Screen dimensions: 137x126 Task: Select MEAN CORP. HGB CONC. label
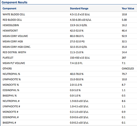tap(17, 47)
